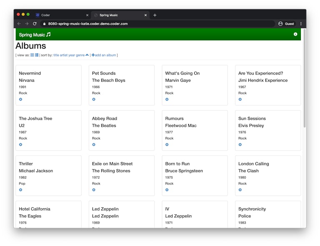Open gear menu on Rumours card
Image resolution: width=320 pixels, height=246 pixels.
coord(167,145)
